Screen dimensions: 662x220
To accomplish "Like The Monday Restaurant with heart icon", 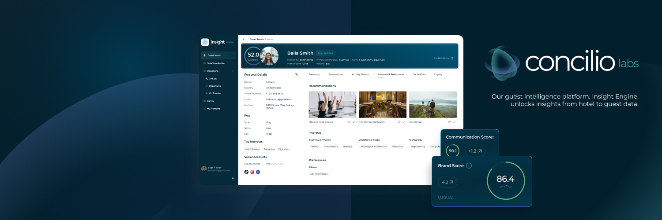I will [399, 122].
